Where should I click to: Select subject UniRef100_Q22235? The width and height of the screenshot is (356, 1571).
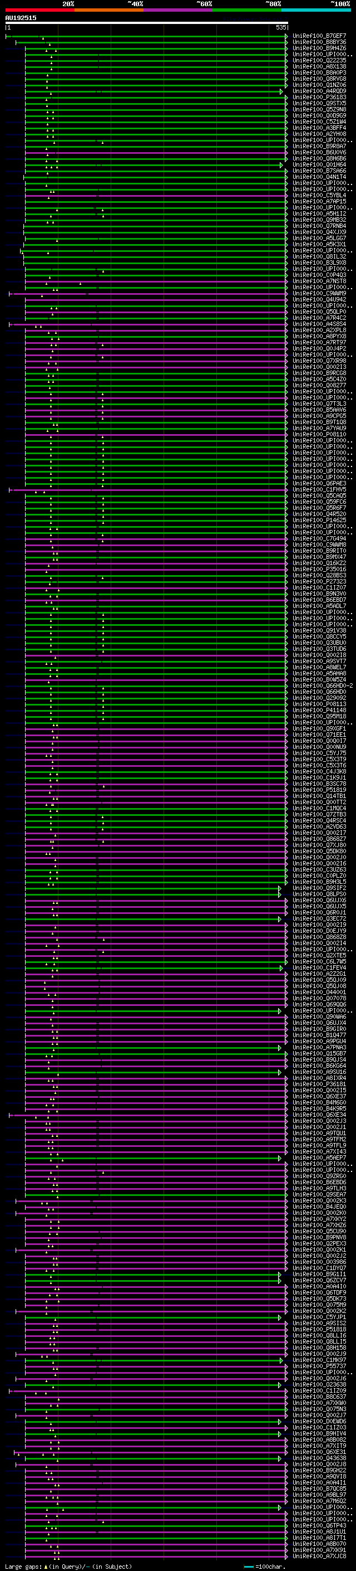pyautogui.click(x=319, y=60)
